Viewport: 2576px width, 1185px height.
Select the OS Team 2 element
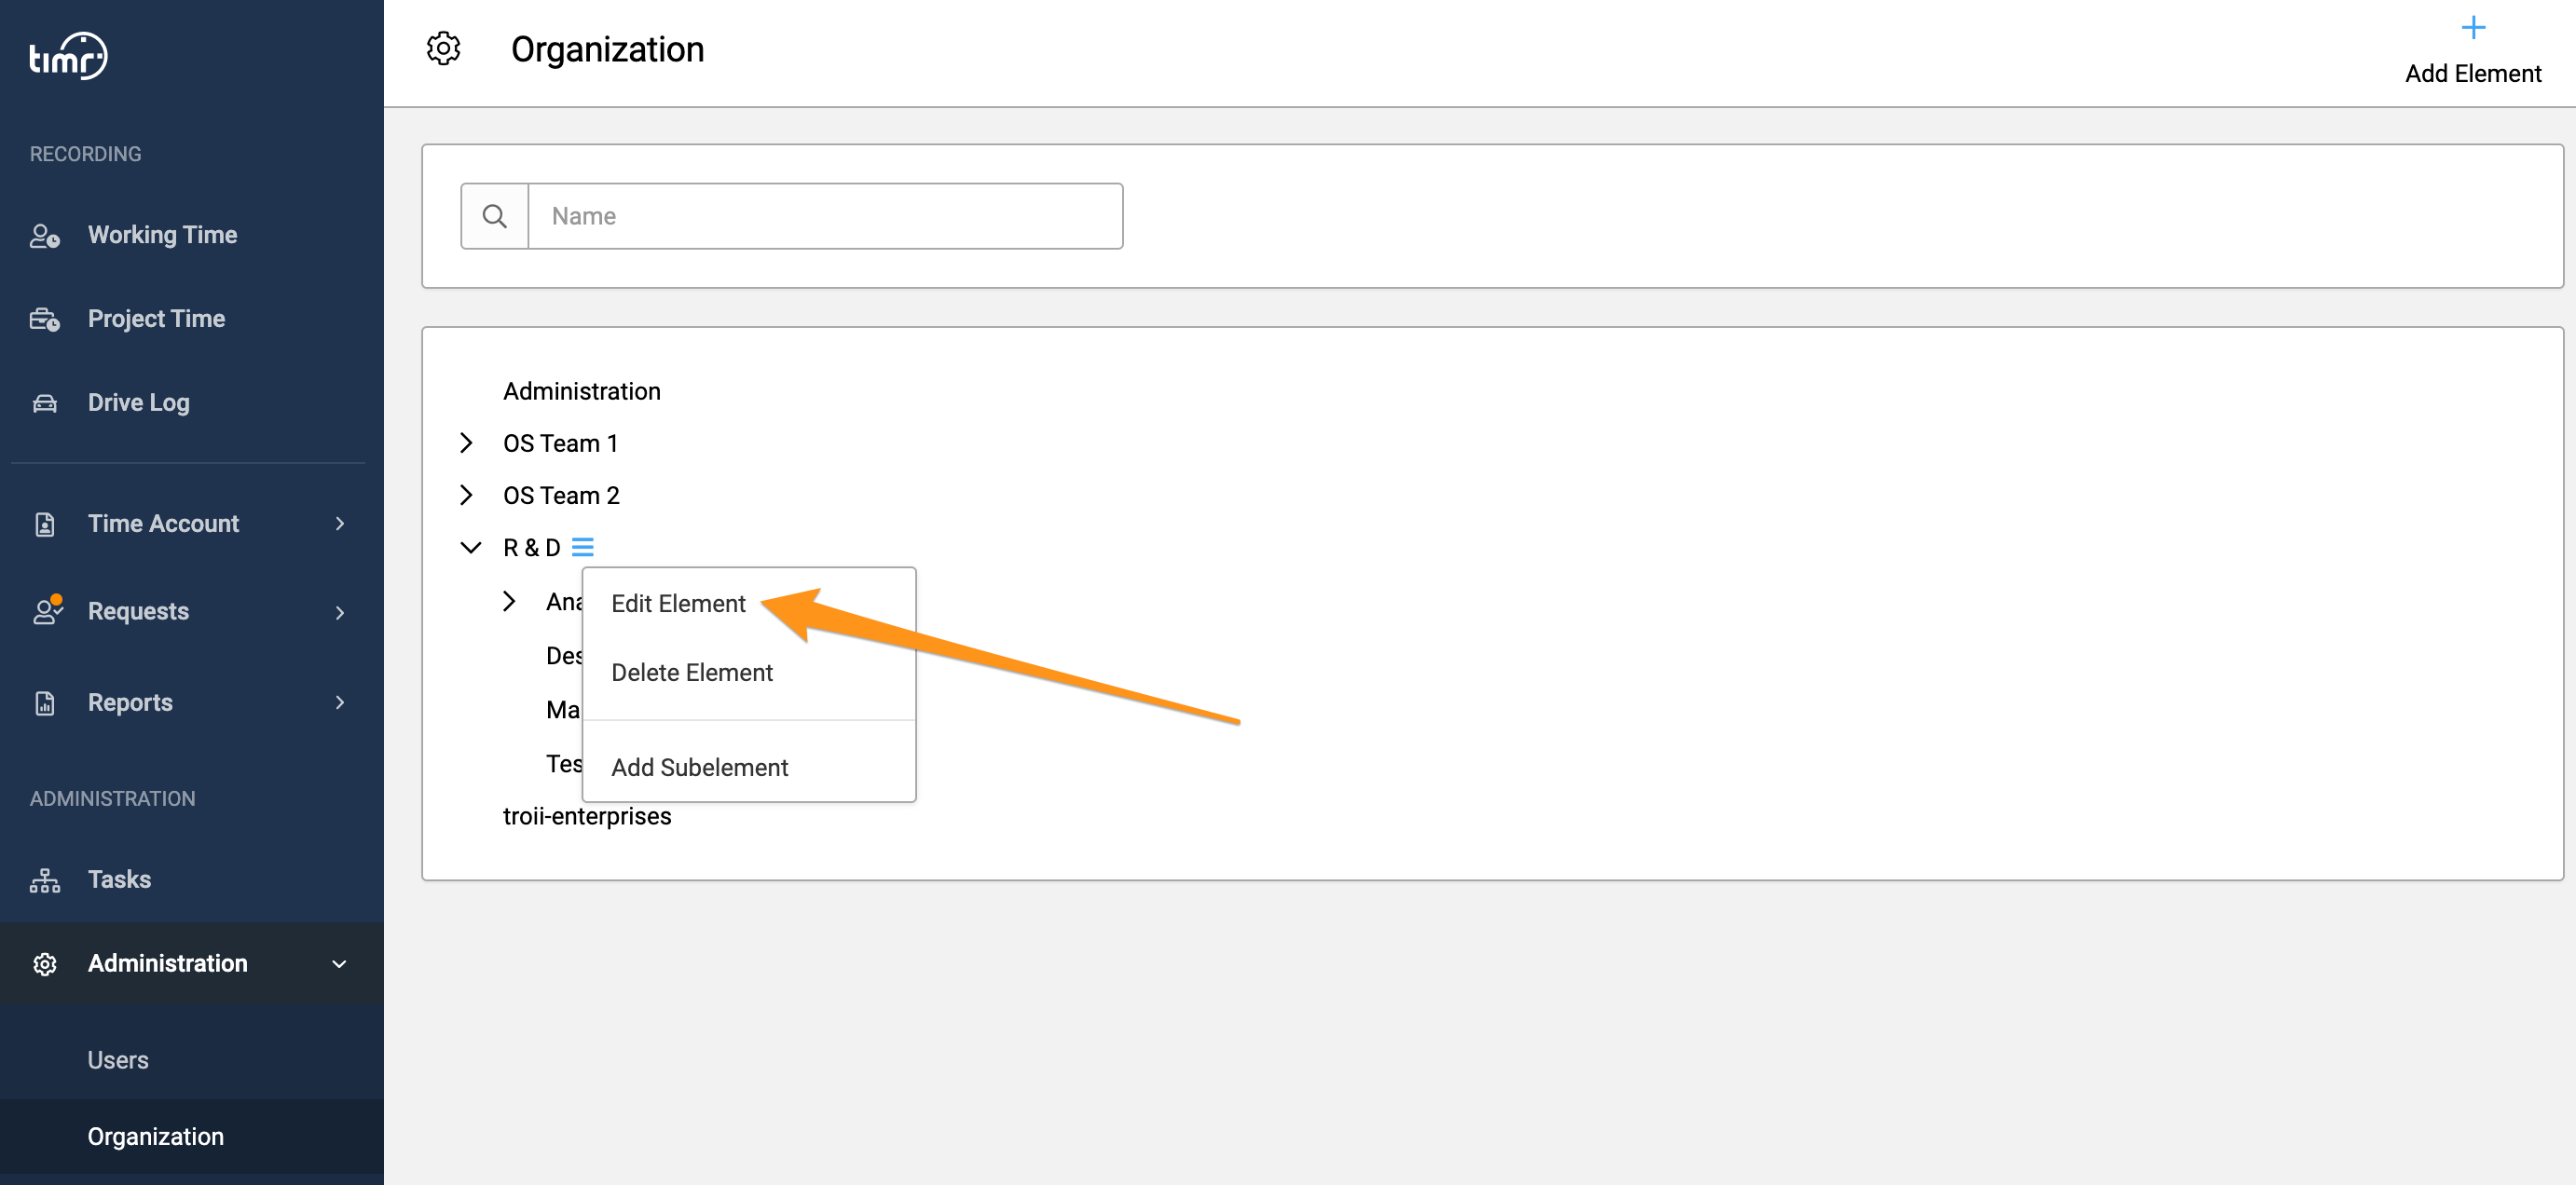pos(561,495)
